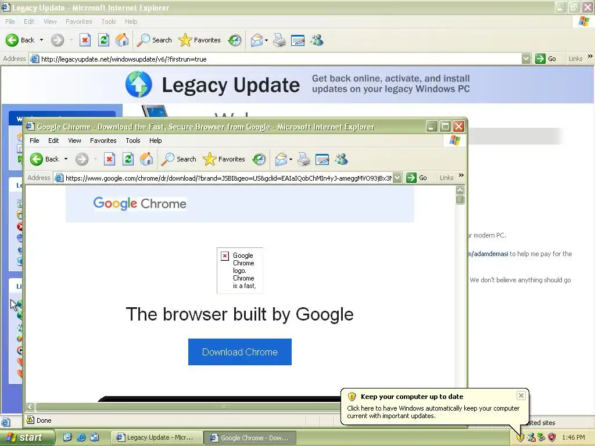Click the Keep your computer up to date title
Screen dimensions: 595x446
point(412,397)
